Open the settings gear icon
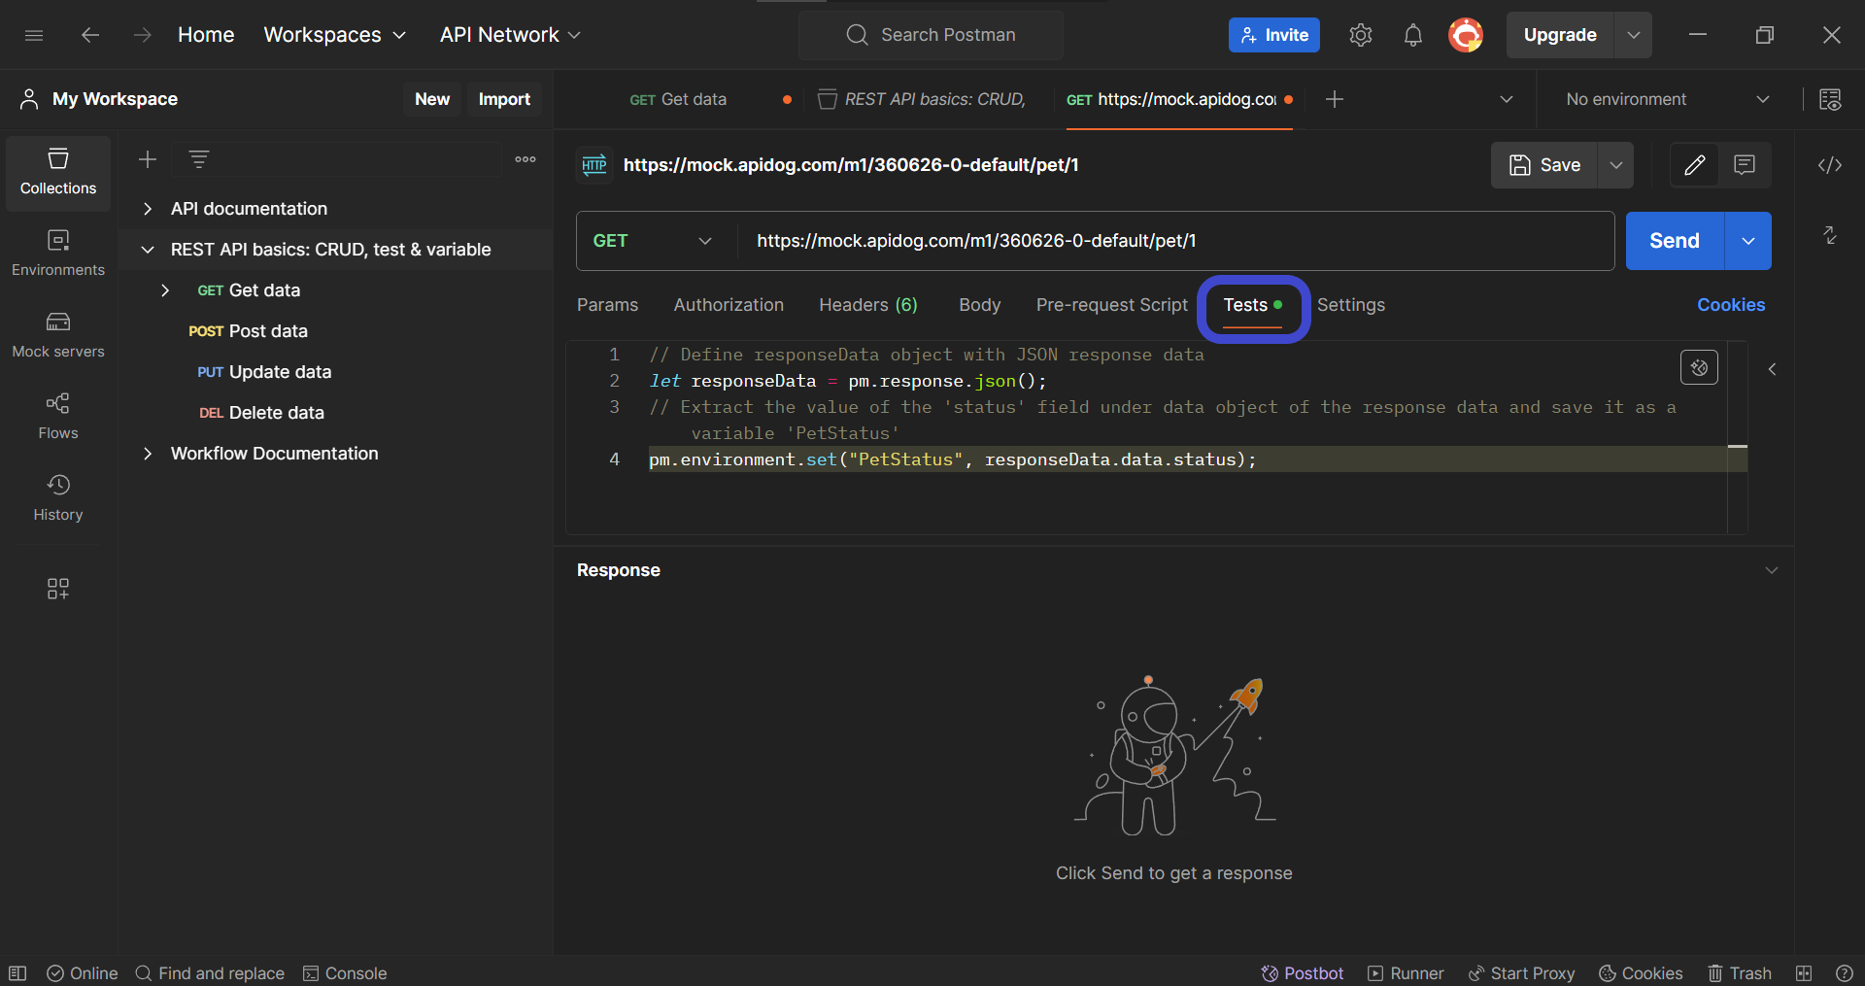Viewport: 1865px width, 986px height. (1361, 35)
